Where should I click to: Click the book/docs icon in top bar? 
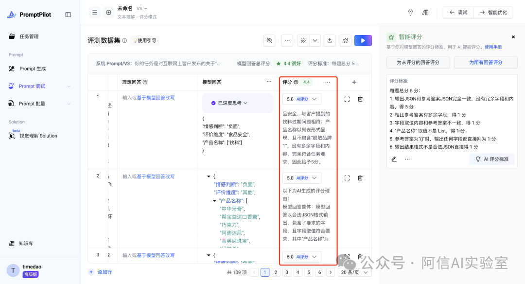[425, 12]
